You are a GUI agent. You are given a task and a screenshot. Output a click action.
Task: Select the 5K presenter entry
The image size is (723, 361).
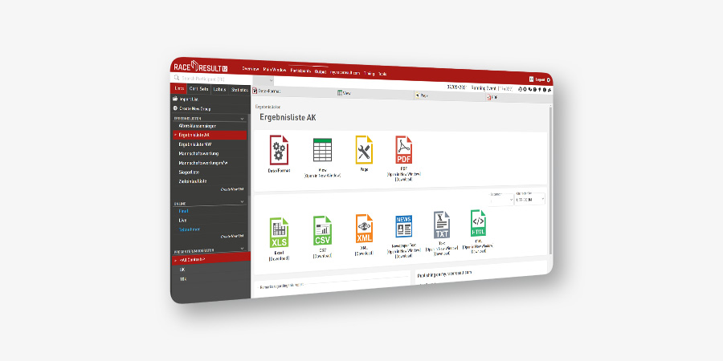tap(182, 270)
